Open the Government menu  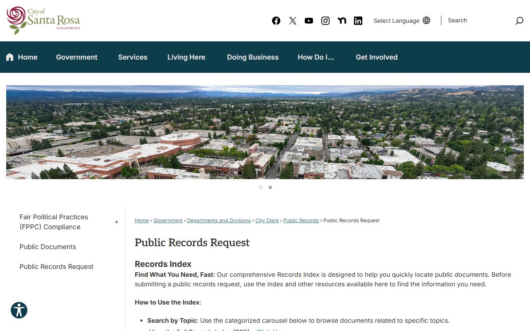pos(77,57)
